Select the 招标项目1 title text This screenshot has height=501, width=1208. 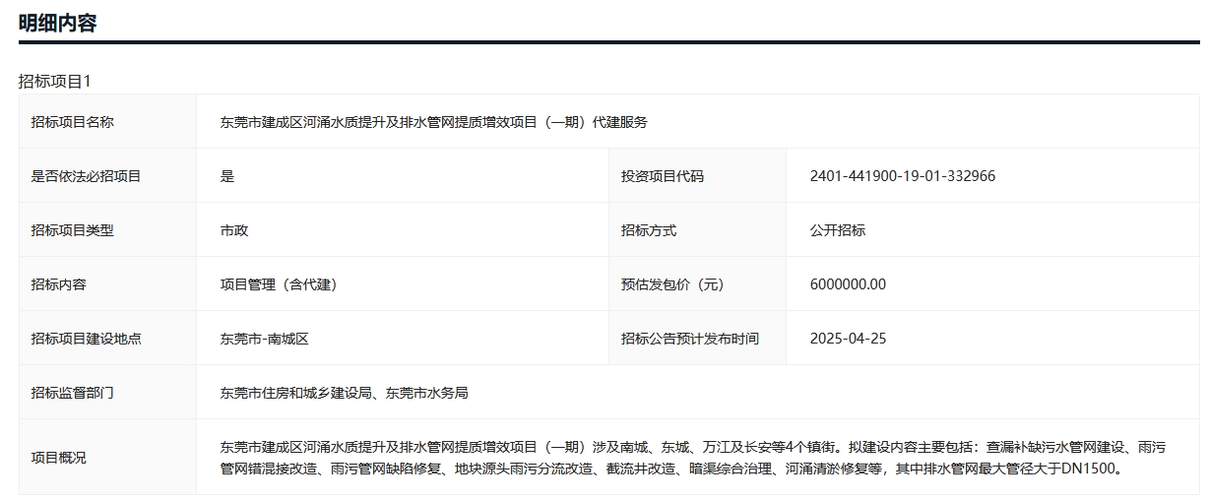coord(54,81)
